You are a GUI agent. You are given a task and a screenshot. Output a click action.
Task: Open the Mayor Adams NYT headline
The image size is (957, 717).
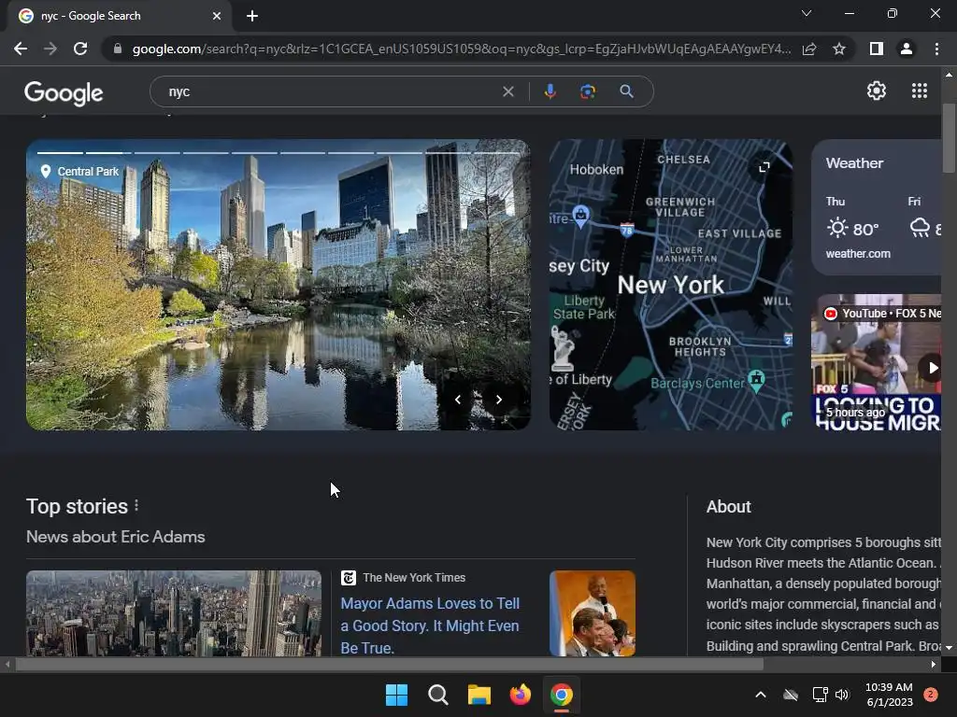coord(430,626)
